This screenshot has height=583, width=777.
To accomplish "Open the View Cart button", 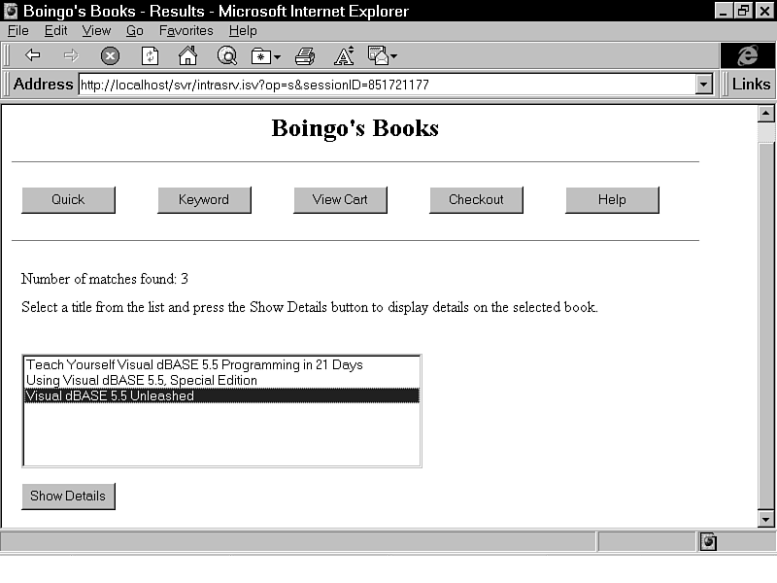I will pyautogui.click(x=340, y=200).
